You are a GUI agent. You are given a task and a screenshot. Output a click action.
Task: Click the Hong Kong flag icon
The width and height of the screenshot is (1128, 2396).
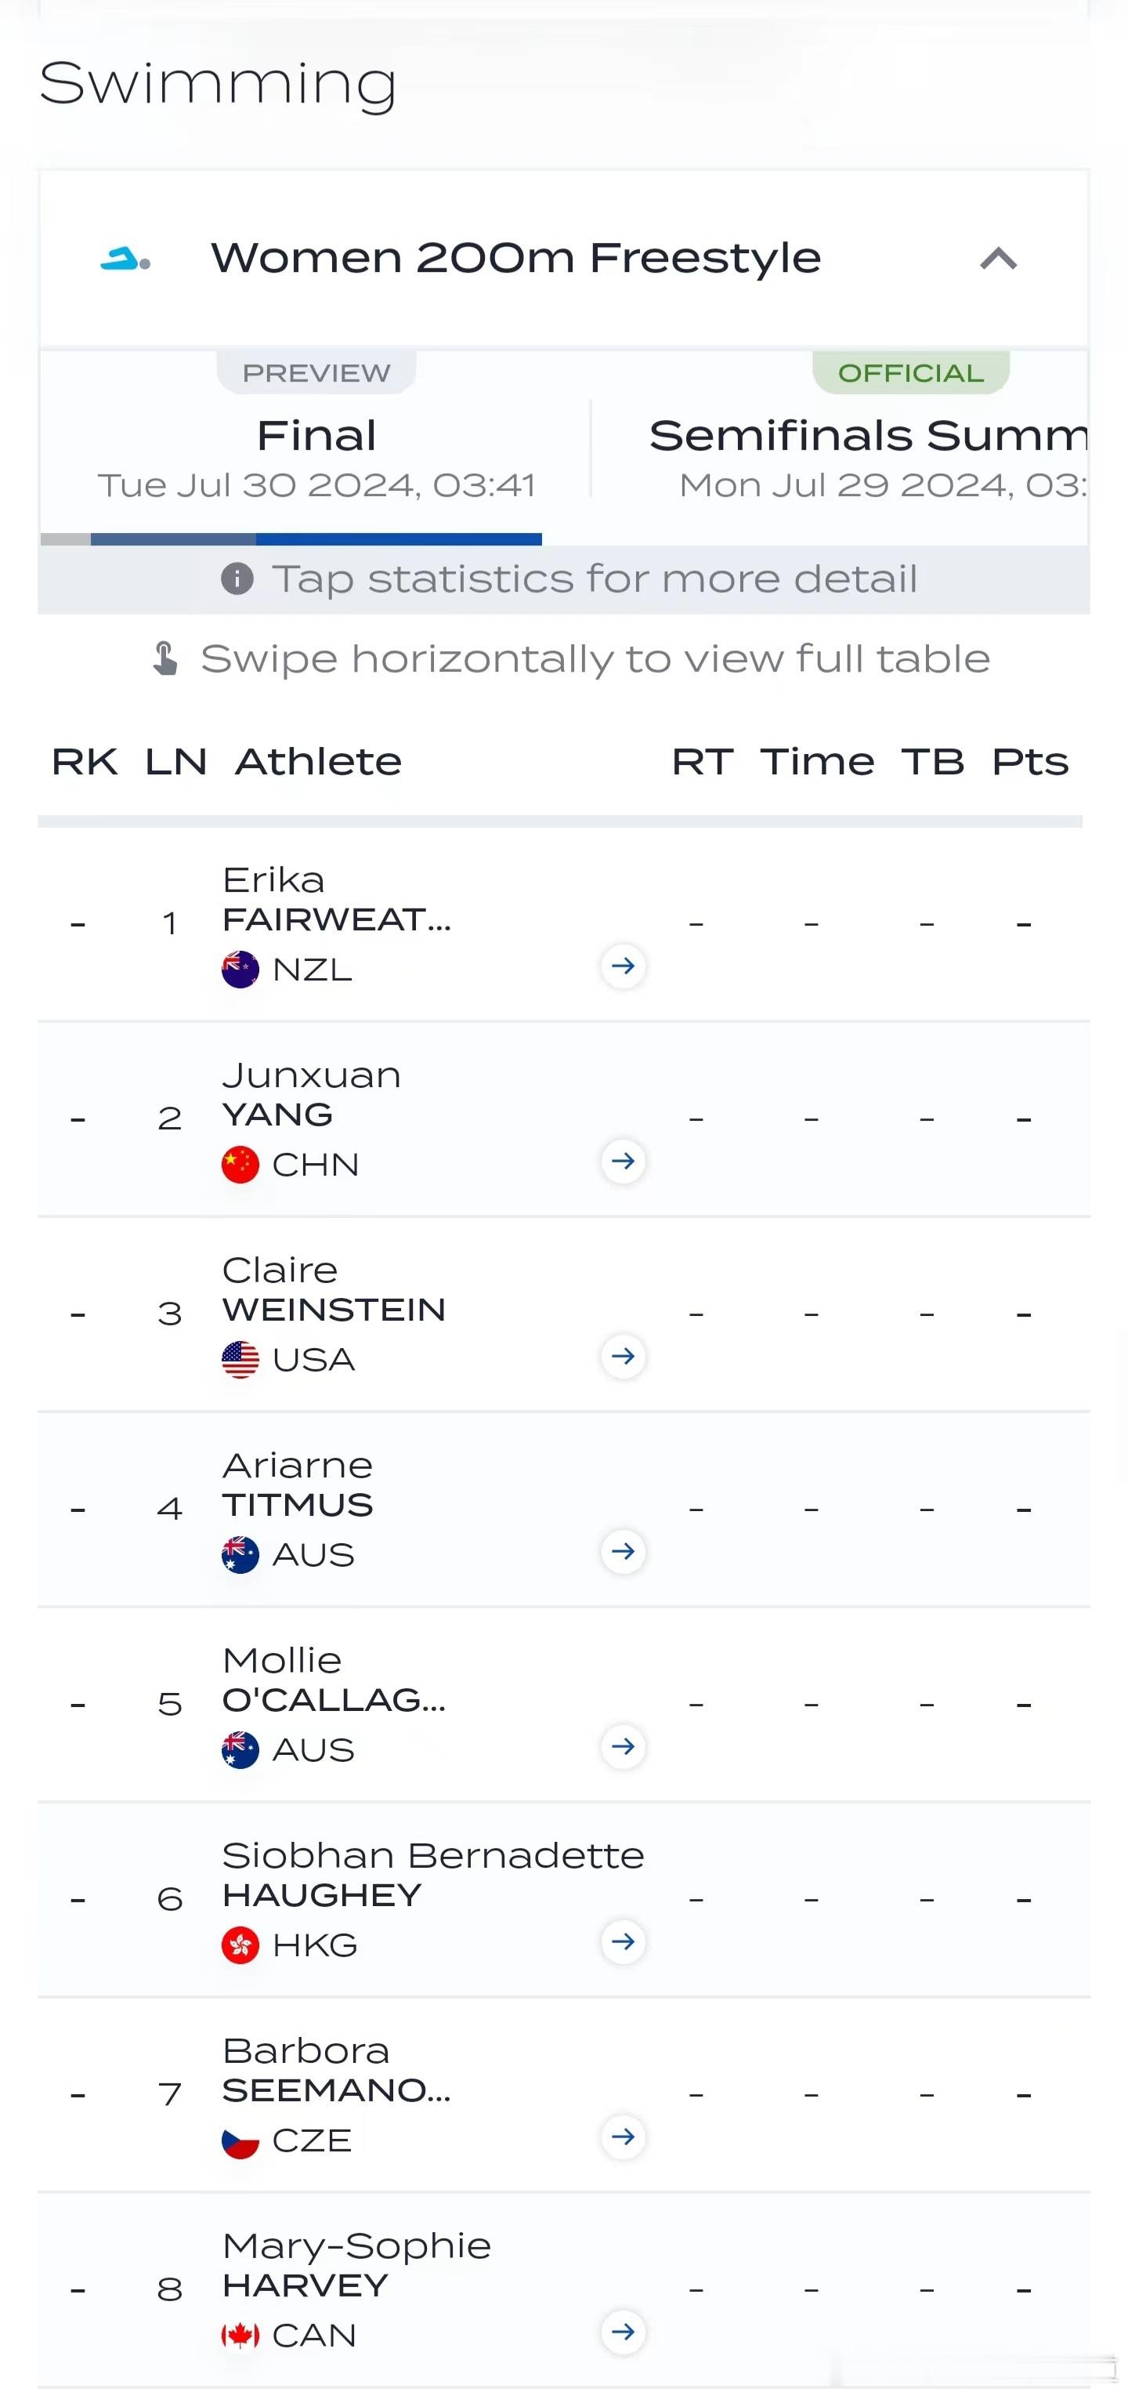click(x=240, y=1945)
